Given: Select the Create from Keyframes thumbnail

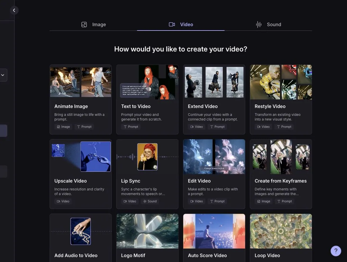Looking at the screenshot, I should (x=281, y=157).
